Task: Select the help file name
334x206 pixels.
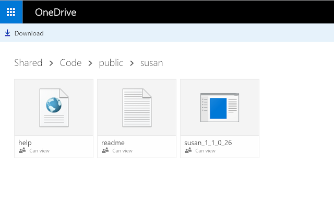Action: (25, 143)
